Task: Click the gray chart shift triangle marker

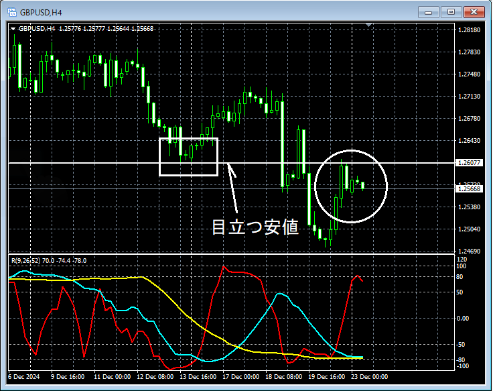Action: click(369, 25)
